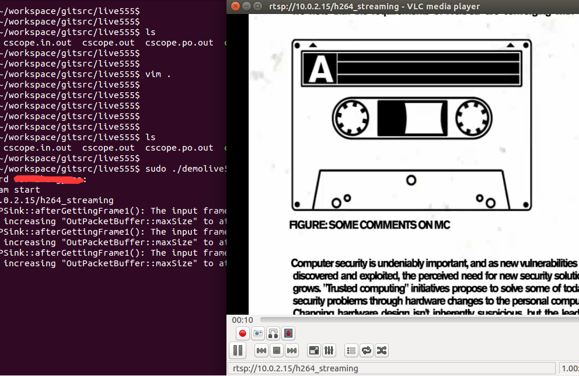
Task: Click the red Record button in VLC
Action: (x=243, y=333)
